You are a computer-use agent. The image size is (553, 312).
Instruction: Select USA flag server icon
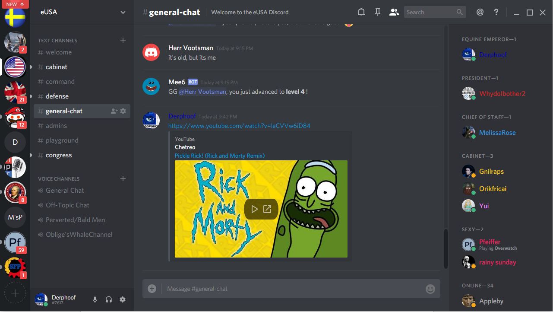[x=15, y=67]
